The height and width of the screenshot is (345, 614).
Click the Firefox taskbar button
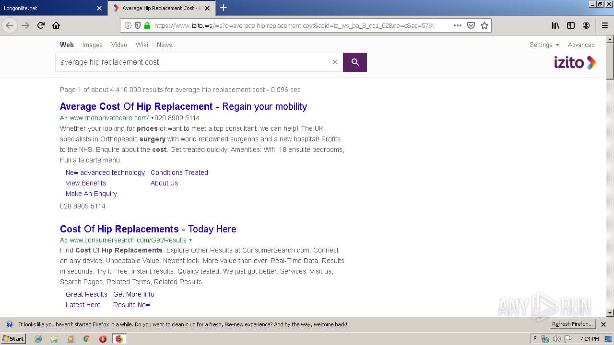119,339
